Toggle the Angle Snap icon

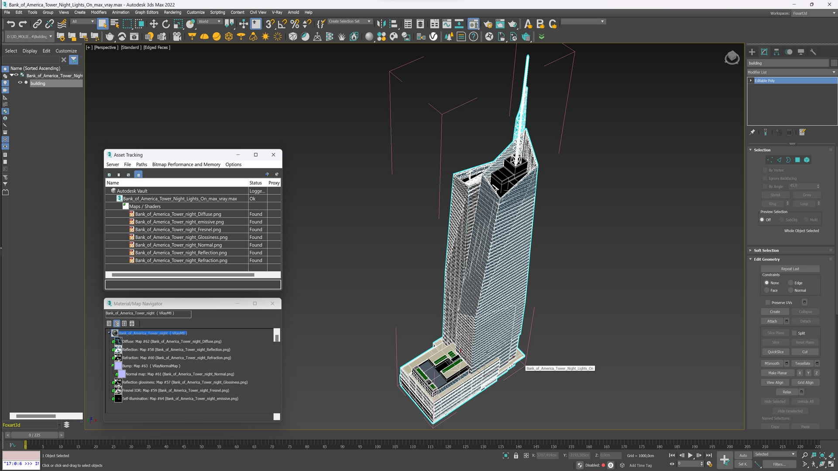pyautogui.click(x=282, y=24)
